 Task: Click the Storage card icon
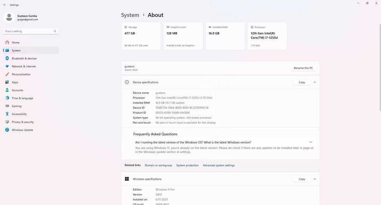pos(126,27)
